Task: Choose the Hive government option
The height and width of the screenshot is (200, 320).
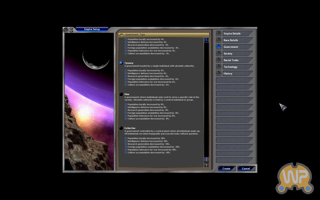Action: pos(121,94)
